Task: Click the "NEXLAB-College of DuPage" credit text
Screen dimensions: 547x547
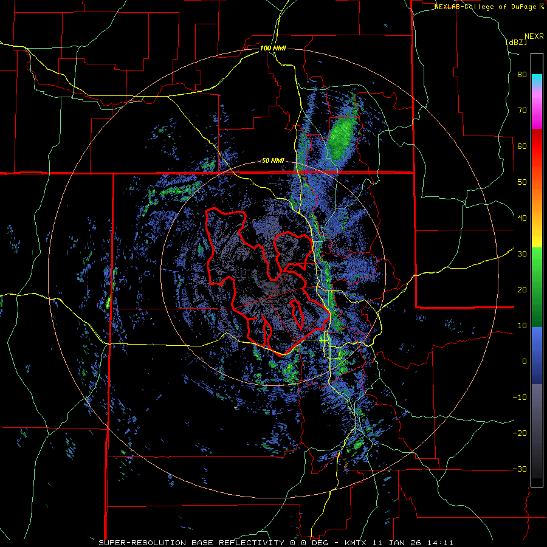Action: pos(486,7)
